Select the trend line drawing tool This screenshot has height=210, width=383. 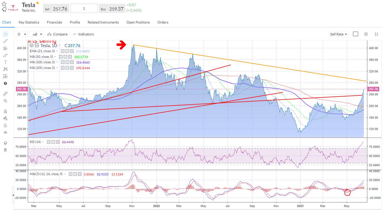(5, 41)
